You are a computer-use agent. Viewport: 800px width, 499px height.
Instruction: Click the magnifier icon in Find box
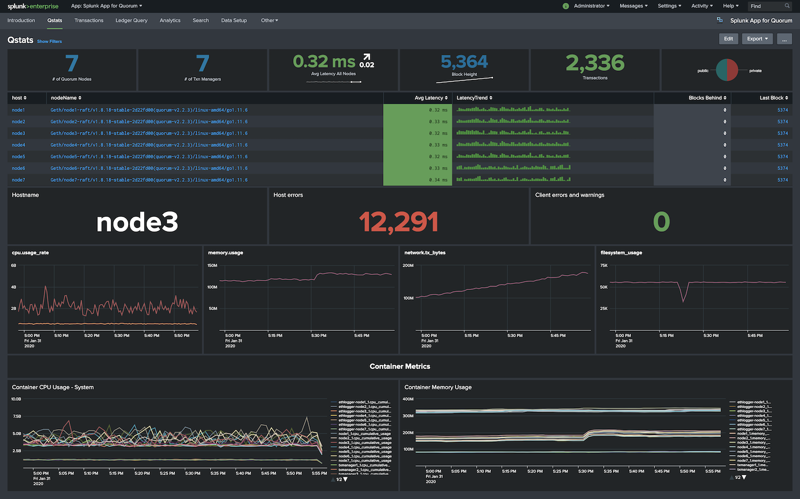[787, 6]
